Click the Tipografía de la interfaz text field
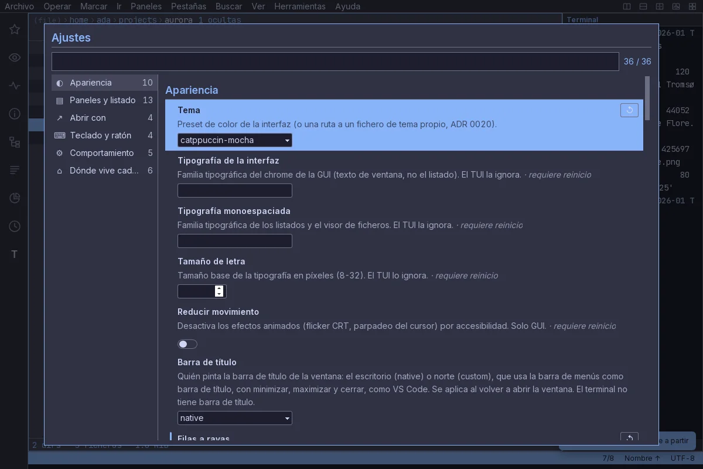The width and height of the screenshot is (703, 469). coord(234,191)
